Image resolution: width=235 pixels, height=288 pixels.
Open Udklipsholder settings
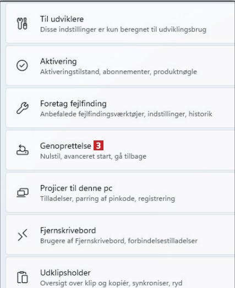coord(121,273)
